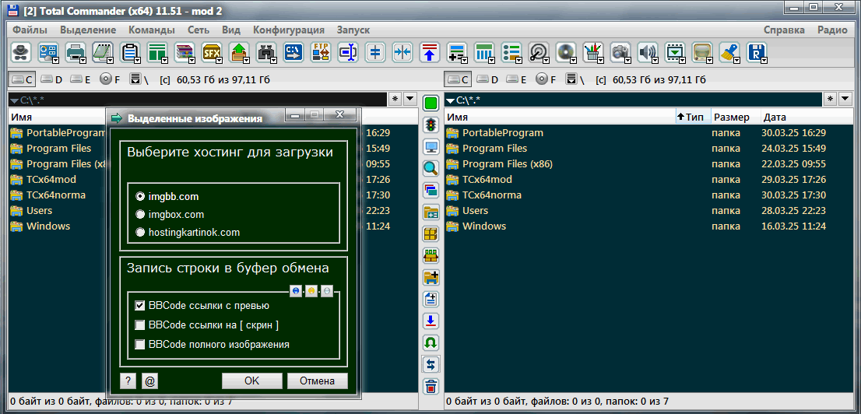Uncheck BBCode ссылки с превью
This screenshot has height=414, width=861.
pos(140,306)
